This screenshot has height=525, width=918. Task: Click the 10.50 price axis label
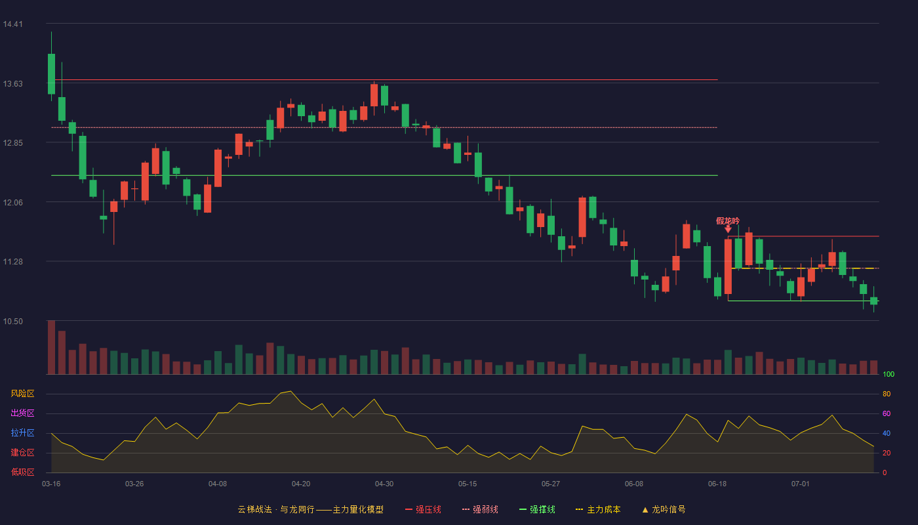(x=12, y=322)
